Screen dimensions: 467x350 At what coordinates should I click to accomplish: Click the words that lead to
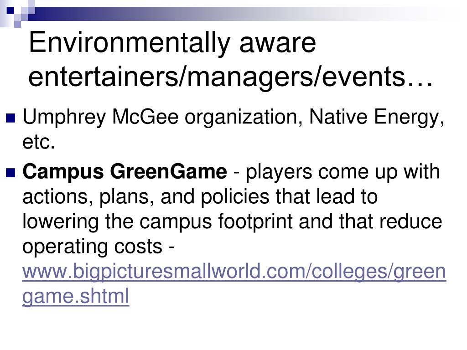327,197
